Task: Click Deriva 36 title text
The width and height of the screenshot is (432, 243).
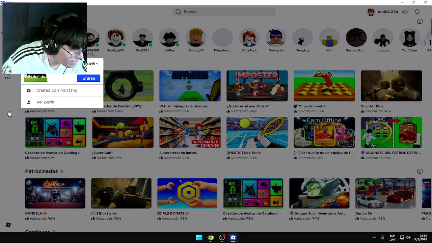Action: click(x=363, y=213)
